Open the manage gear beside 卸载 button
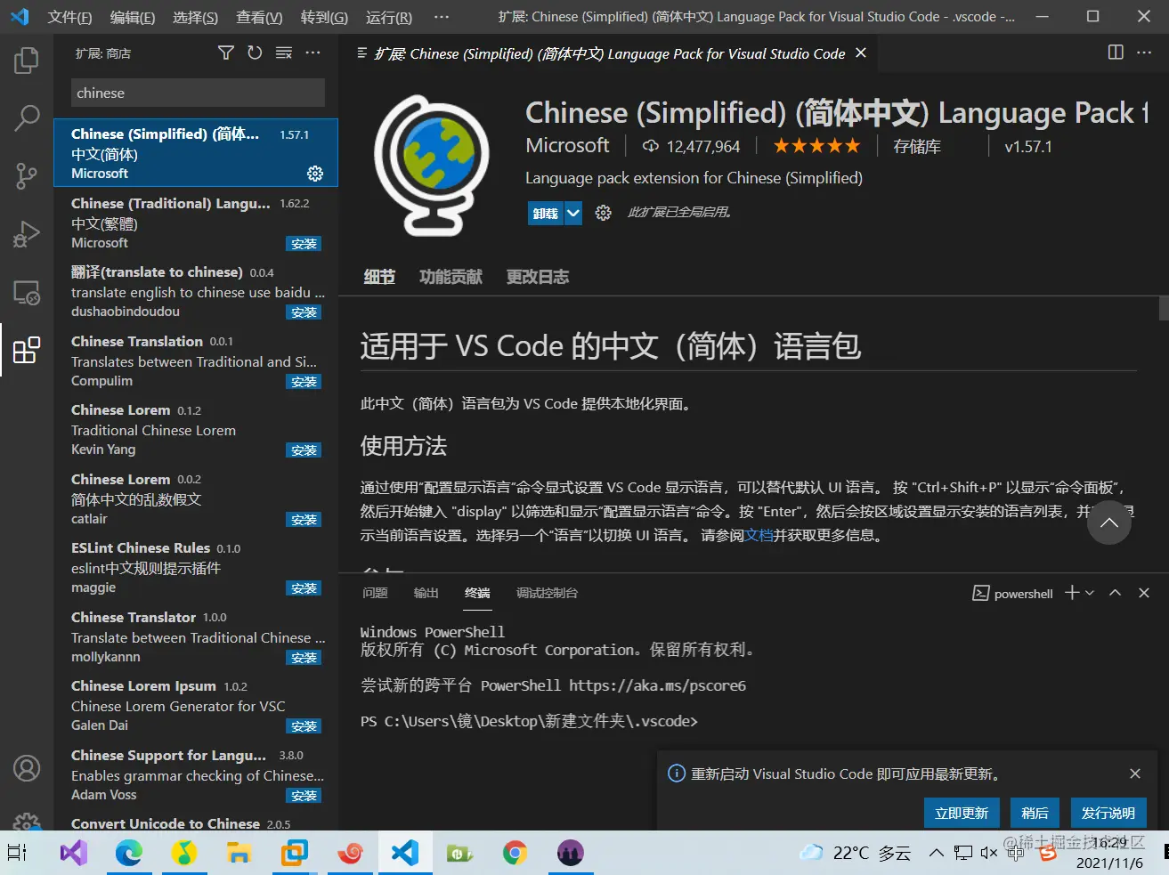Screen dimensions: 1169x875 coord(603,213)
